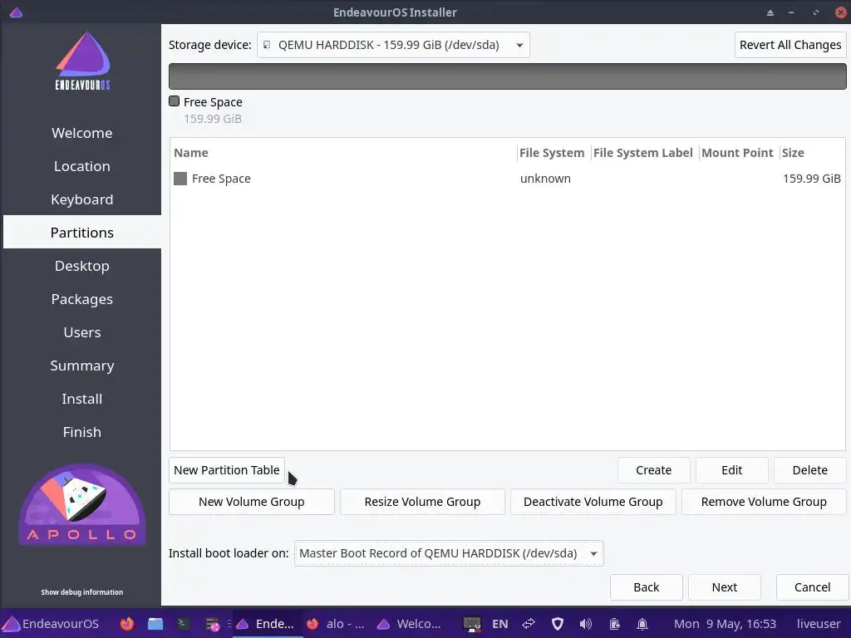Sort by Mount Point column header

tap(738, 153)
